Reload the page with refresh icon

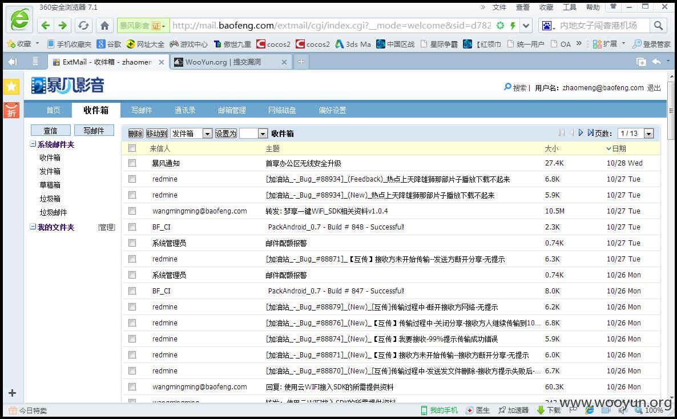point(83,26)
